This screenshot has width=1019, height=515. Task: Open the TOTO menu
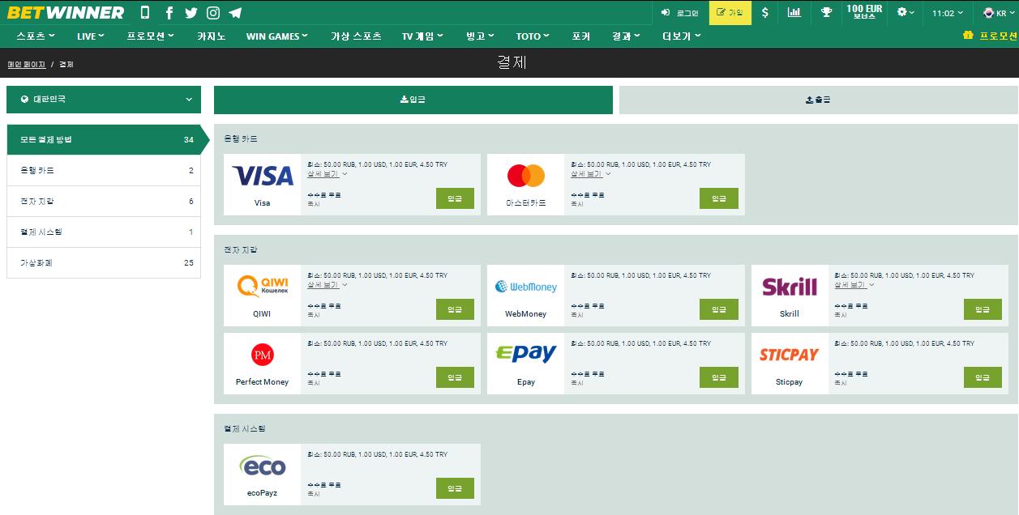tap(533, 36)
